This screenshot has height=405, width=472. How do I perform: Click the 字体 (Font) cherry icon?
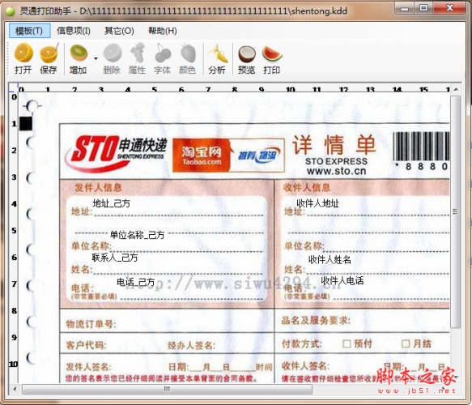[163, 53]
